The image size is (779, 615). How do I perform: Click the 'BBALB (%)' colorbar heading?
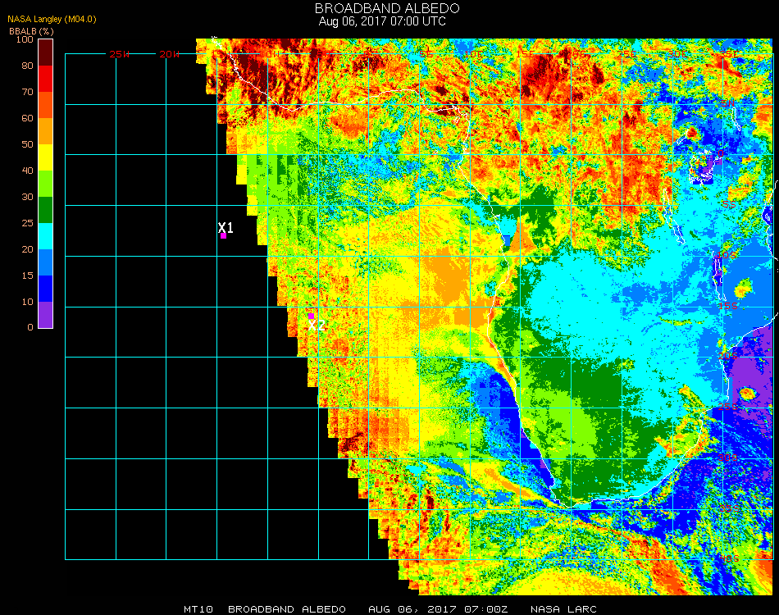(31, 31)
